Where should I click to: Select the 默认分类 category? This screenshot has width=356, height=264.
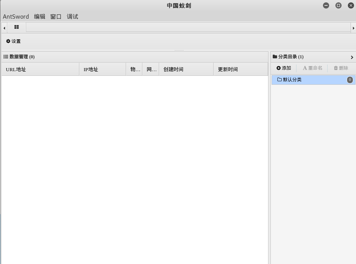(x=314, y=80)
